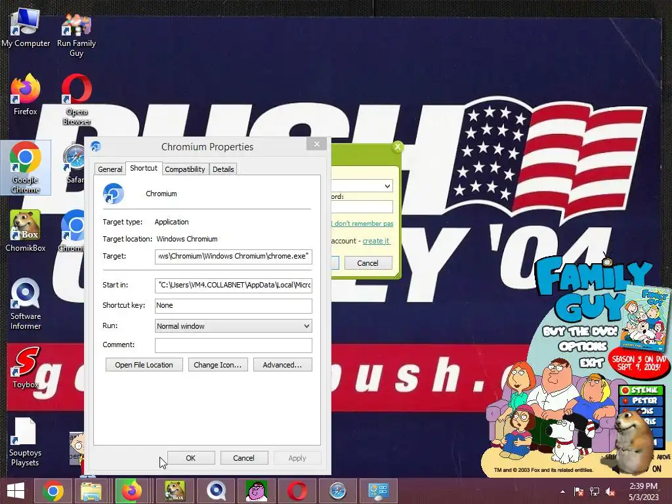Open Control Panel taskbar item
Screen dimensions: 672x504
379,491
